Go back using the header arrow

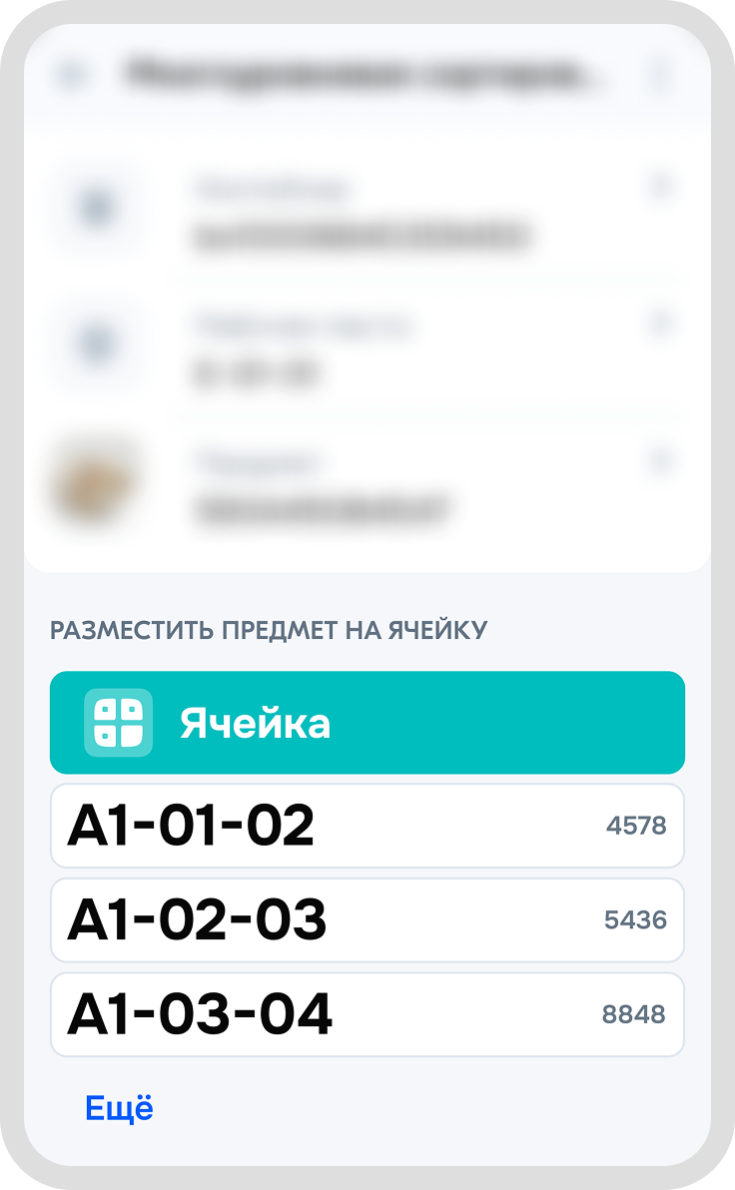[72, 75]
